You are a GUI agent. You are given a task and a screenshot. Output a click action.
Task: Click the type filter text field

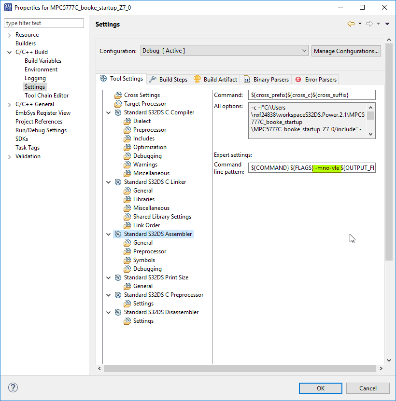pyautogui.click(x=44, y=23)
